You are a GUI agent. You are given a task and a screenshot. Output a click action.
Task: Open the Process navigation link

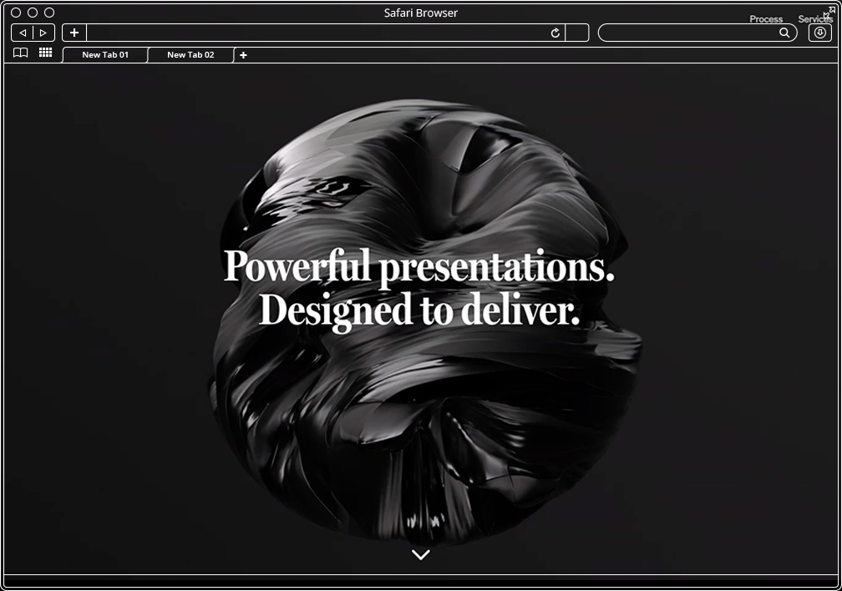pyautogui.click(x=766, y=19)
